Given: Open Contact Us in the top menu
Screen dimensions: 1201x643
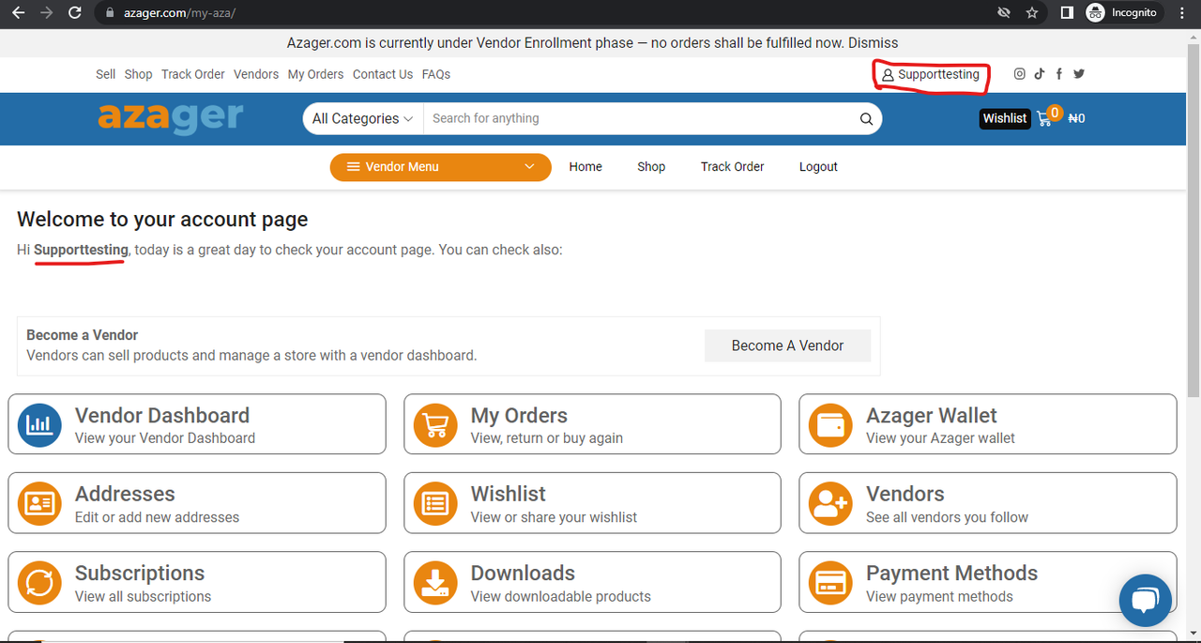Looking at the screenshot, I should [383, 74].
